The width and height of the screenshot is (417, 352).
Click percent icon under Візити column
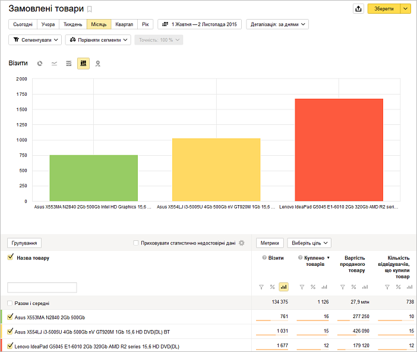point(272,287)
